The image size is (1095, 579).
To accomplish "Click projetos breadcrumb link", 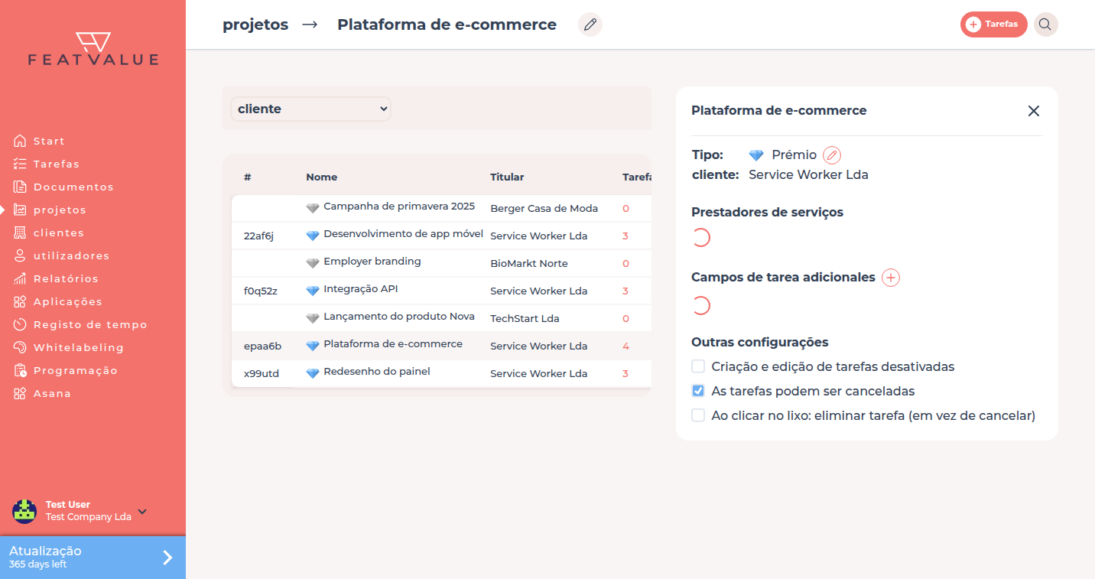I will click(x=255, y=24).
